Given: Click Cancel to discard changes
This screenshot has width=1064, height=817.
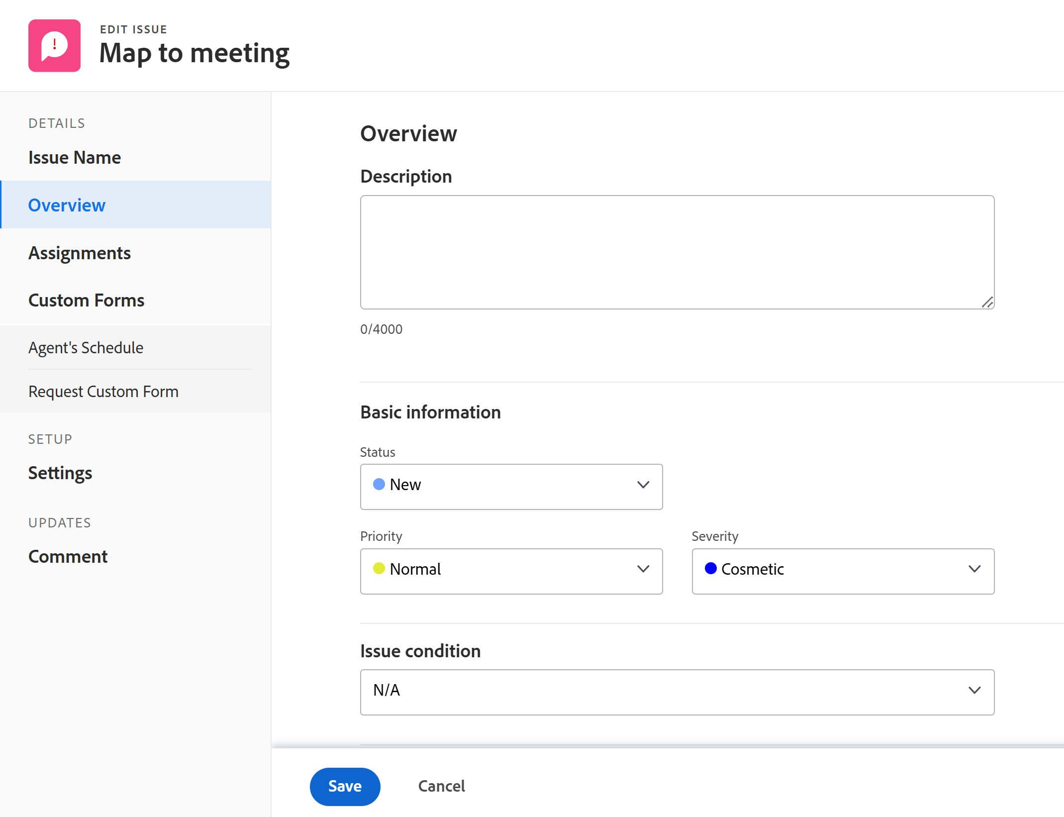Looking at the screenshot, I should [441, 786].
